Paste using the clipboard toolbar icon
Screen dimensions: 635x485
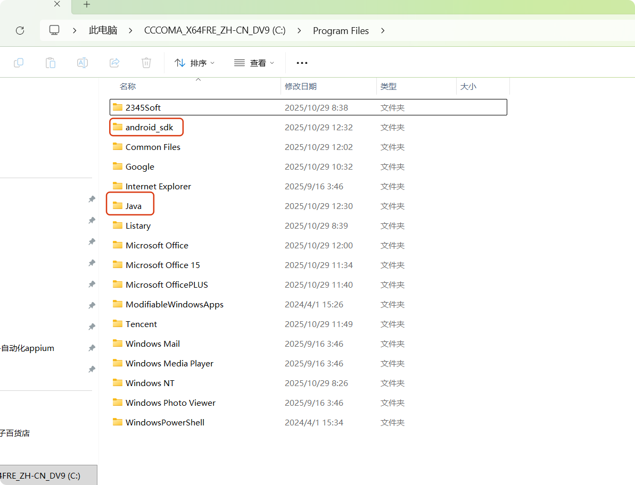tap(51, 63)
